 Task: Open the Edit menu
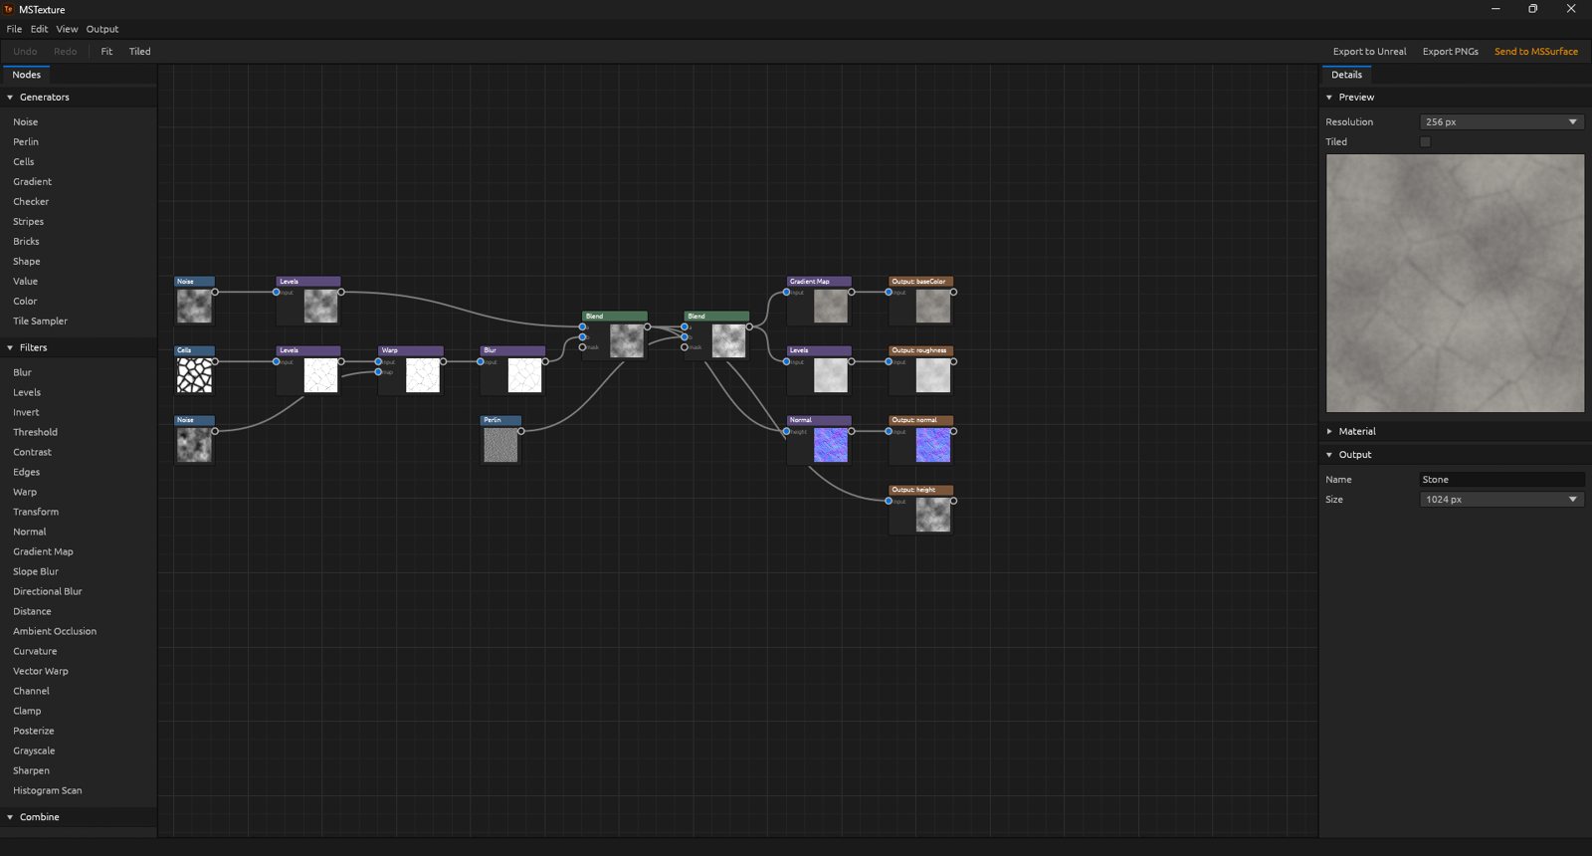click(x=39, y=29)
